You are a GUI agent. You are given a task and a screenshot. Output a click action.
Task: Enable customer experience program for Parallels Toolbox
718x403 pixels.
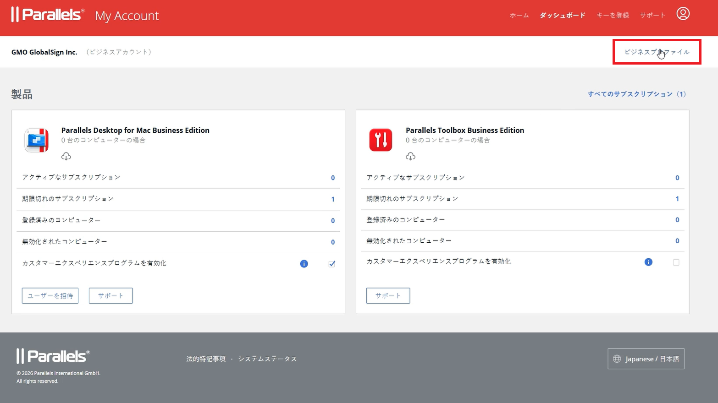pyautogui.click(x=676, y=262)
